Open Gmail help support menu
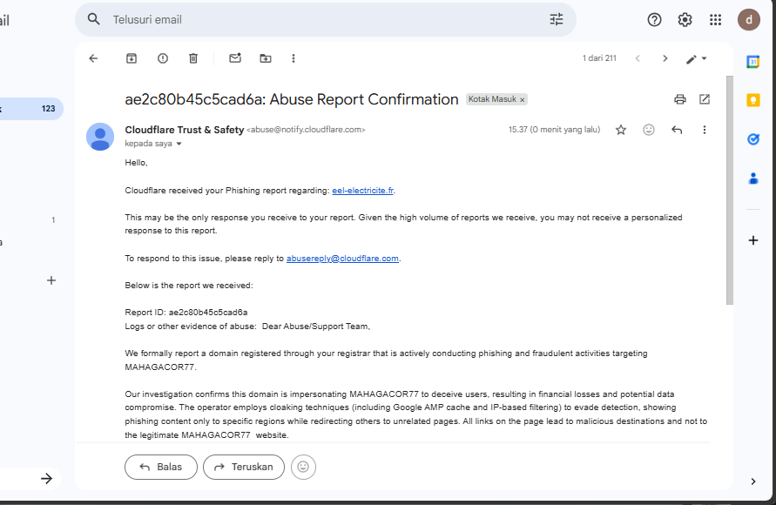This screenshot has height=505, width=776. point(654,20)
